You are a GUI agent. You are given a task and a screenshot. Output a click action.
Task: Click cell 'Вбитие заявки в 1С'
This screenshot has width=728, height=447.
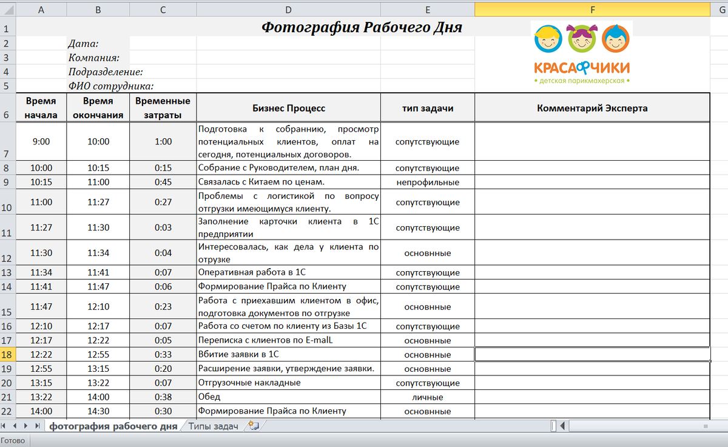[288, 354]
